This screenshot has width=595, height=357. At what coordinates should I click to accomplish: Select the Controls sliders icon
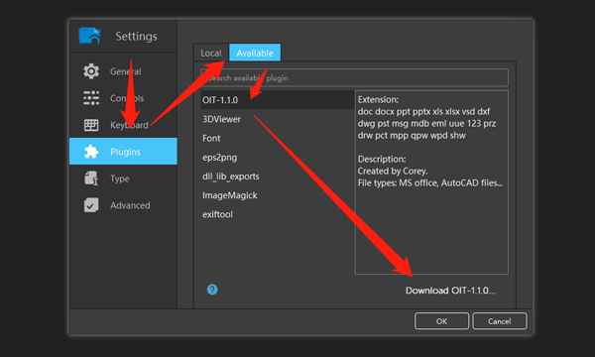[x=91, y=98]
